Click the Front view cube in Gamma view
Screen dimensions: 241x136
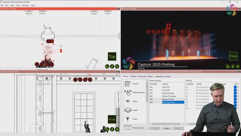pyautogui.click(x=112, y=119)
